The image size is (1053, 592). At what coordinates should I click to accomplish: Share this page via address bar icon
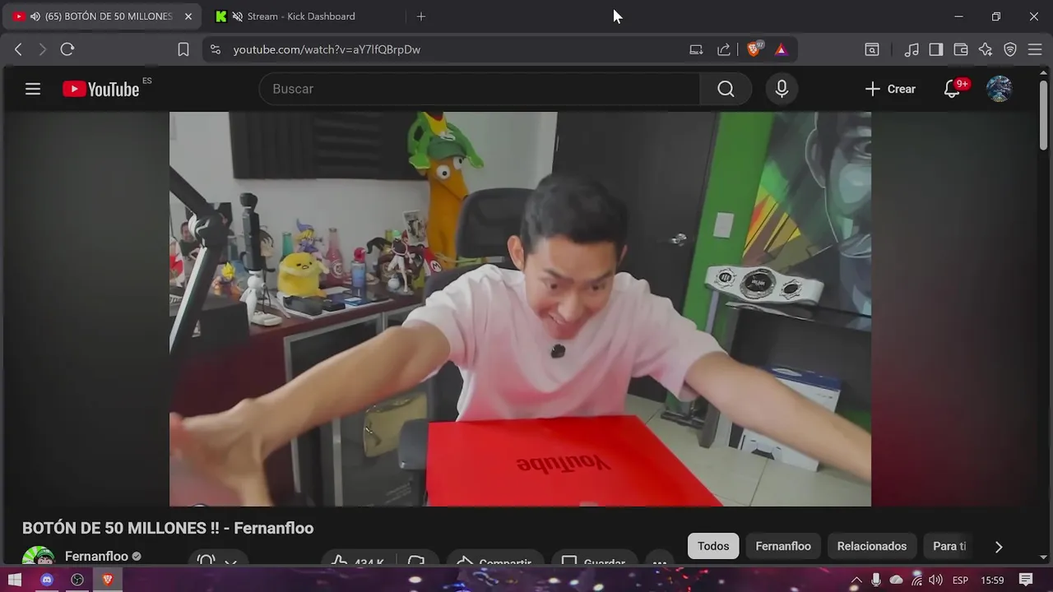pos(724,49)
